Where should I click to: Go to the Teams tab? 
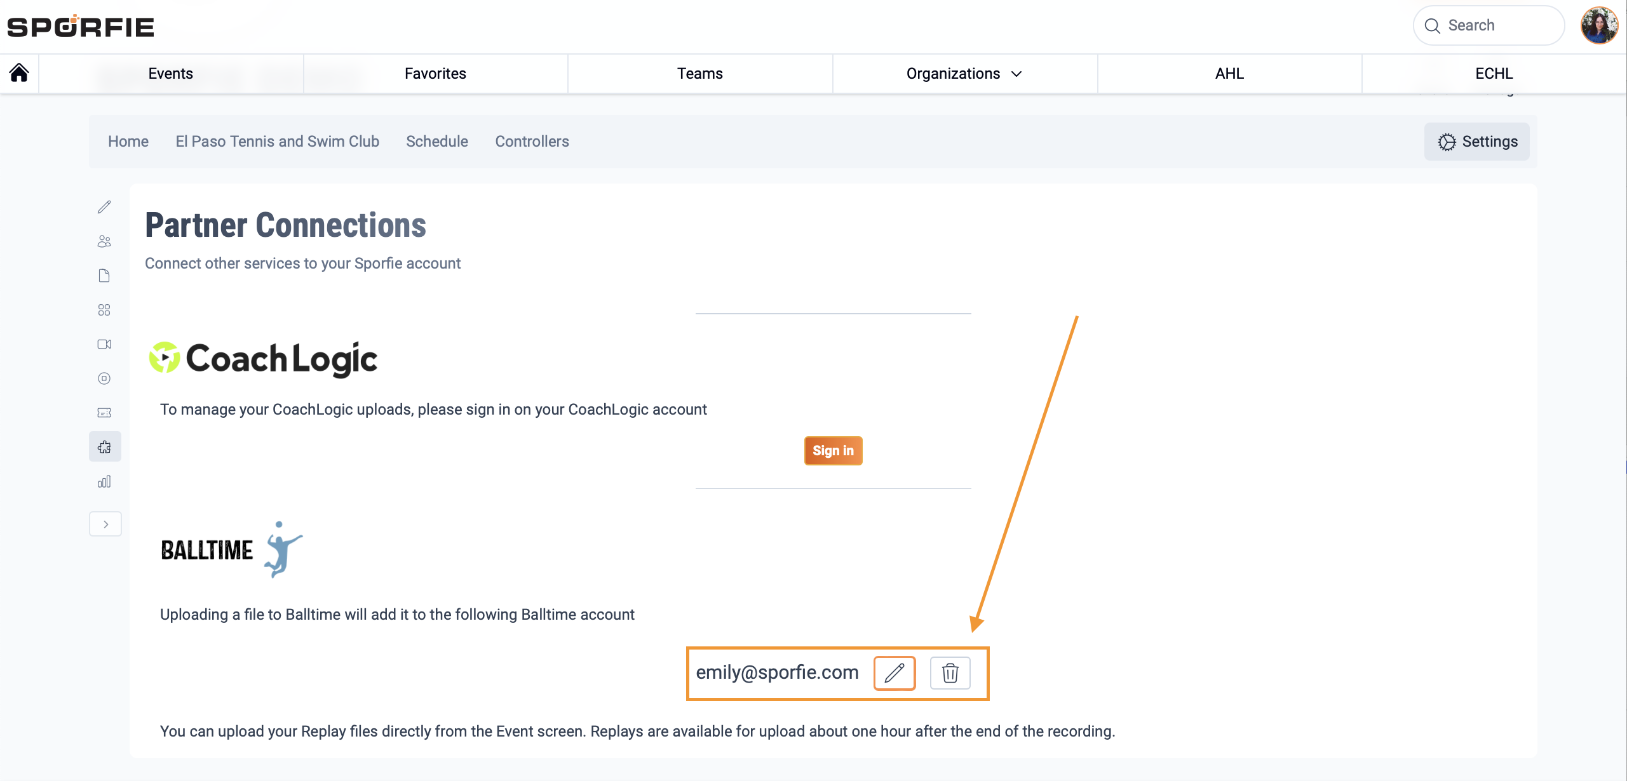699,74
